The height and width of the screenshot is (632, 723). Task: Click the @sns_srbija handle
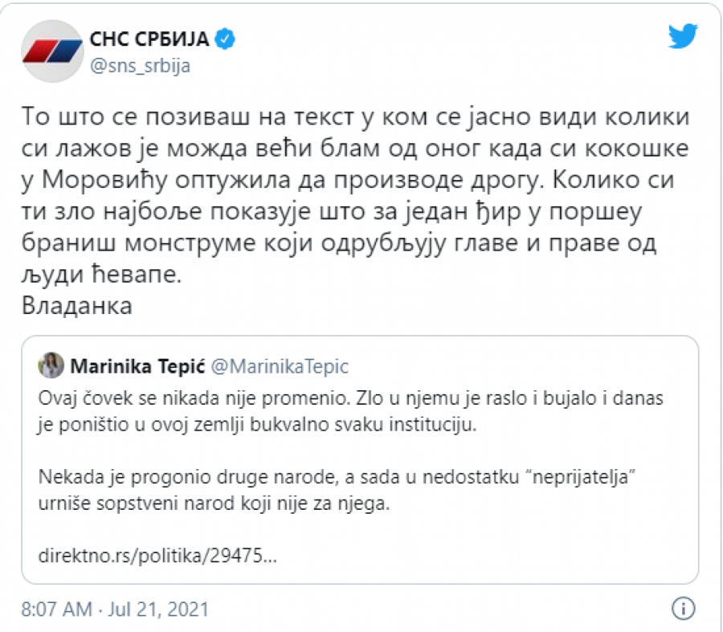(141, 66)
